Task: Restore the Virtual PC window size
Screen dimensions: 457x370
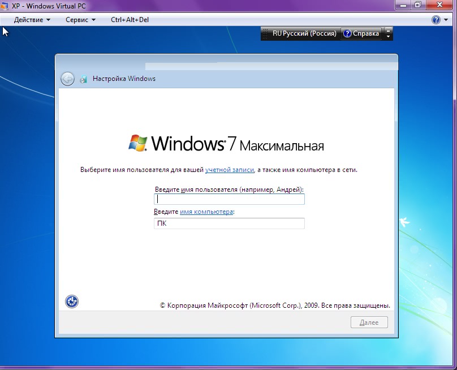Action: (x=418, y=5)
